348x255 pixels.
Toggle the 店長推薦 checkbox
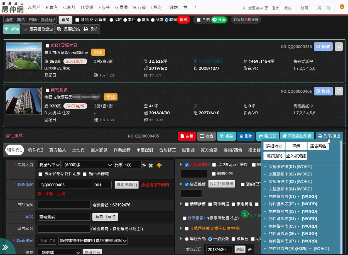[x=187, y=184]
